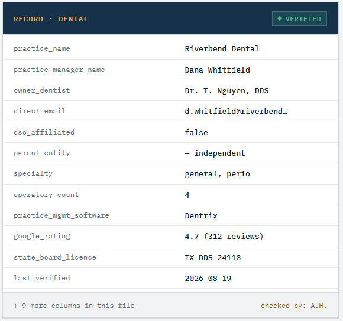The image size is (343, 321).
Task: Click Dr. T. Nguyen, DDS value
Action: pyautogui.click(x=226, y=90)
